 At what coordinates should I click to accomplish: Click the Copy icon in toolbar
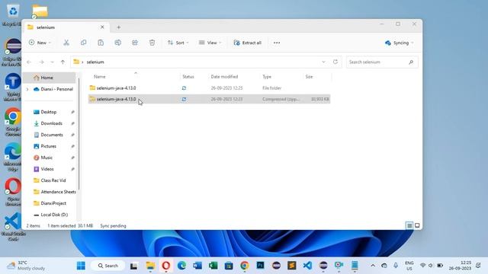pyautogui.click(x=83, y=43)
